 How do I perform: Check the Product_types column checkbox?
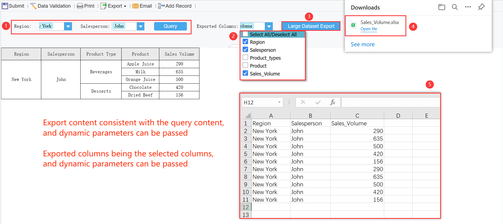[x=245, y=57]
